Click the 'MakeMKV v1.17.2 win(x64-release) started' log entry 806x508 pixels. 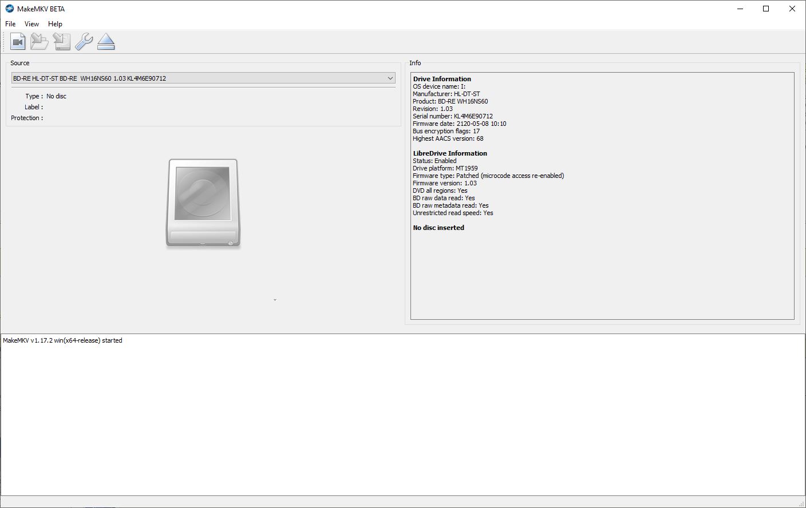tap(62, 340)
